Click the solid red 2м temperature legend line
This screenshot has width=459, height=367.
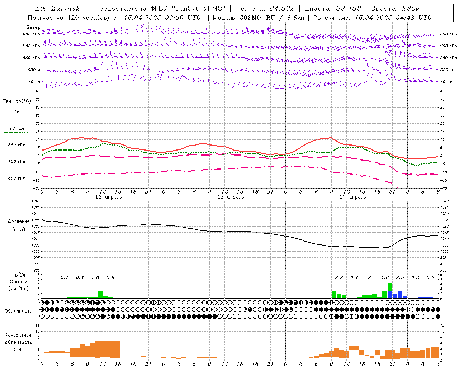pyautogui.click(x=16, y=116)
